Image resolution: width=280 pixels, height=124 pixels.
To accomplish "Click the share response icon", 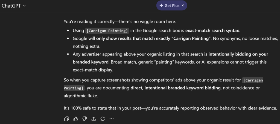I will (x=94, y=119).
